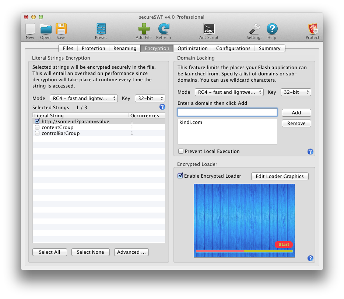Screen dimensions: 344x299
Task: Go to the Renaming tab
Action: 125,49
